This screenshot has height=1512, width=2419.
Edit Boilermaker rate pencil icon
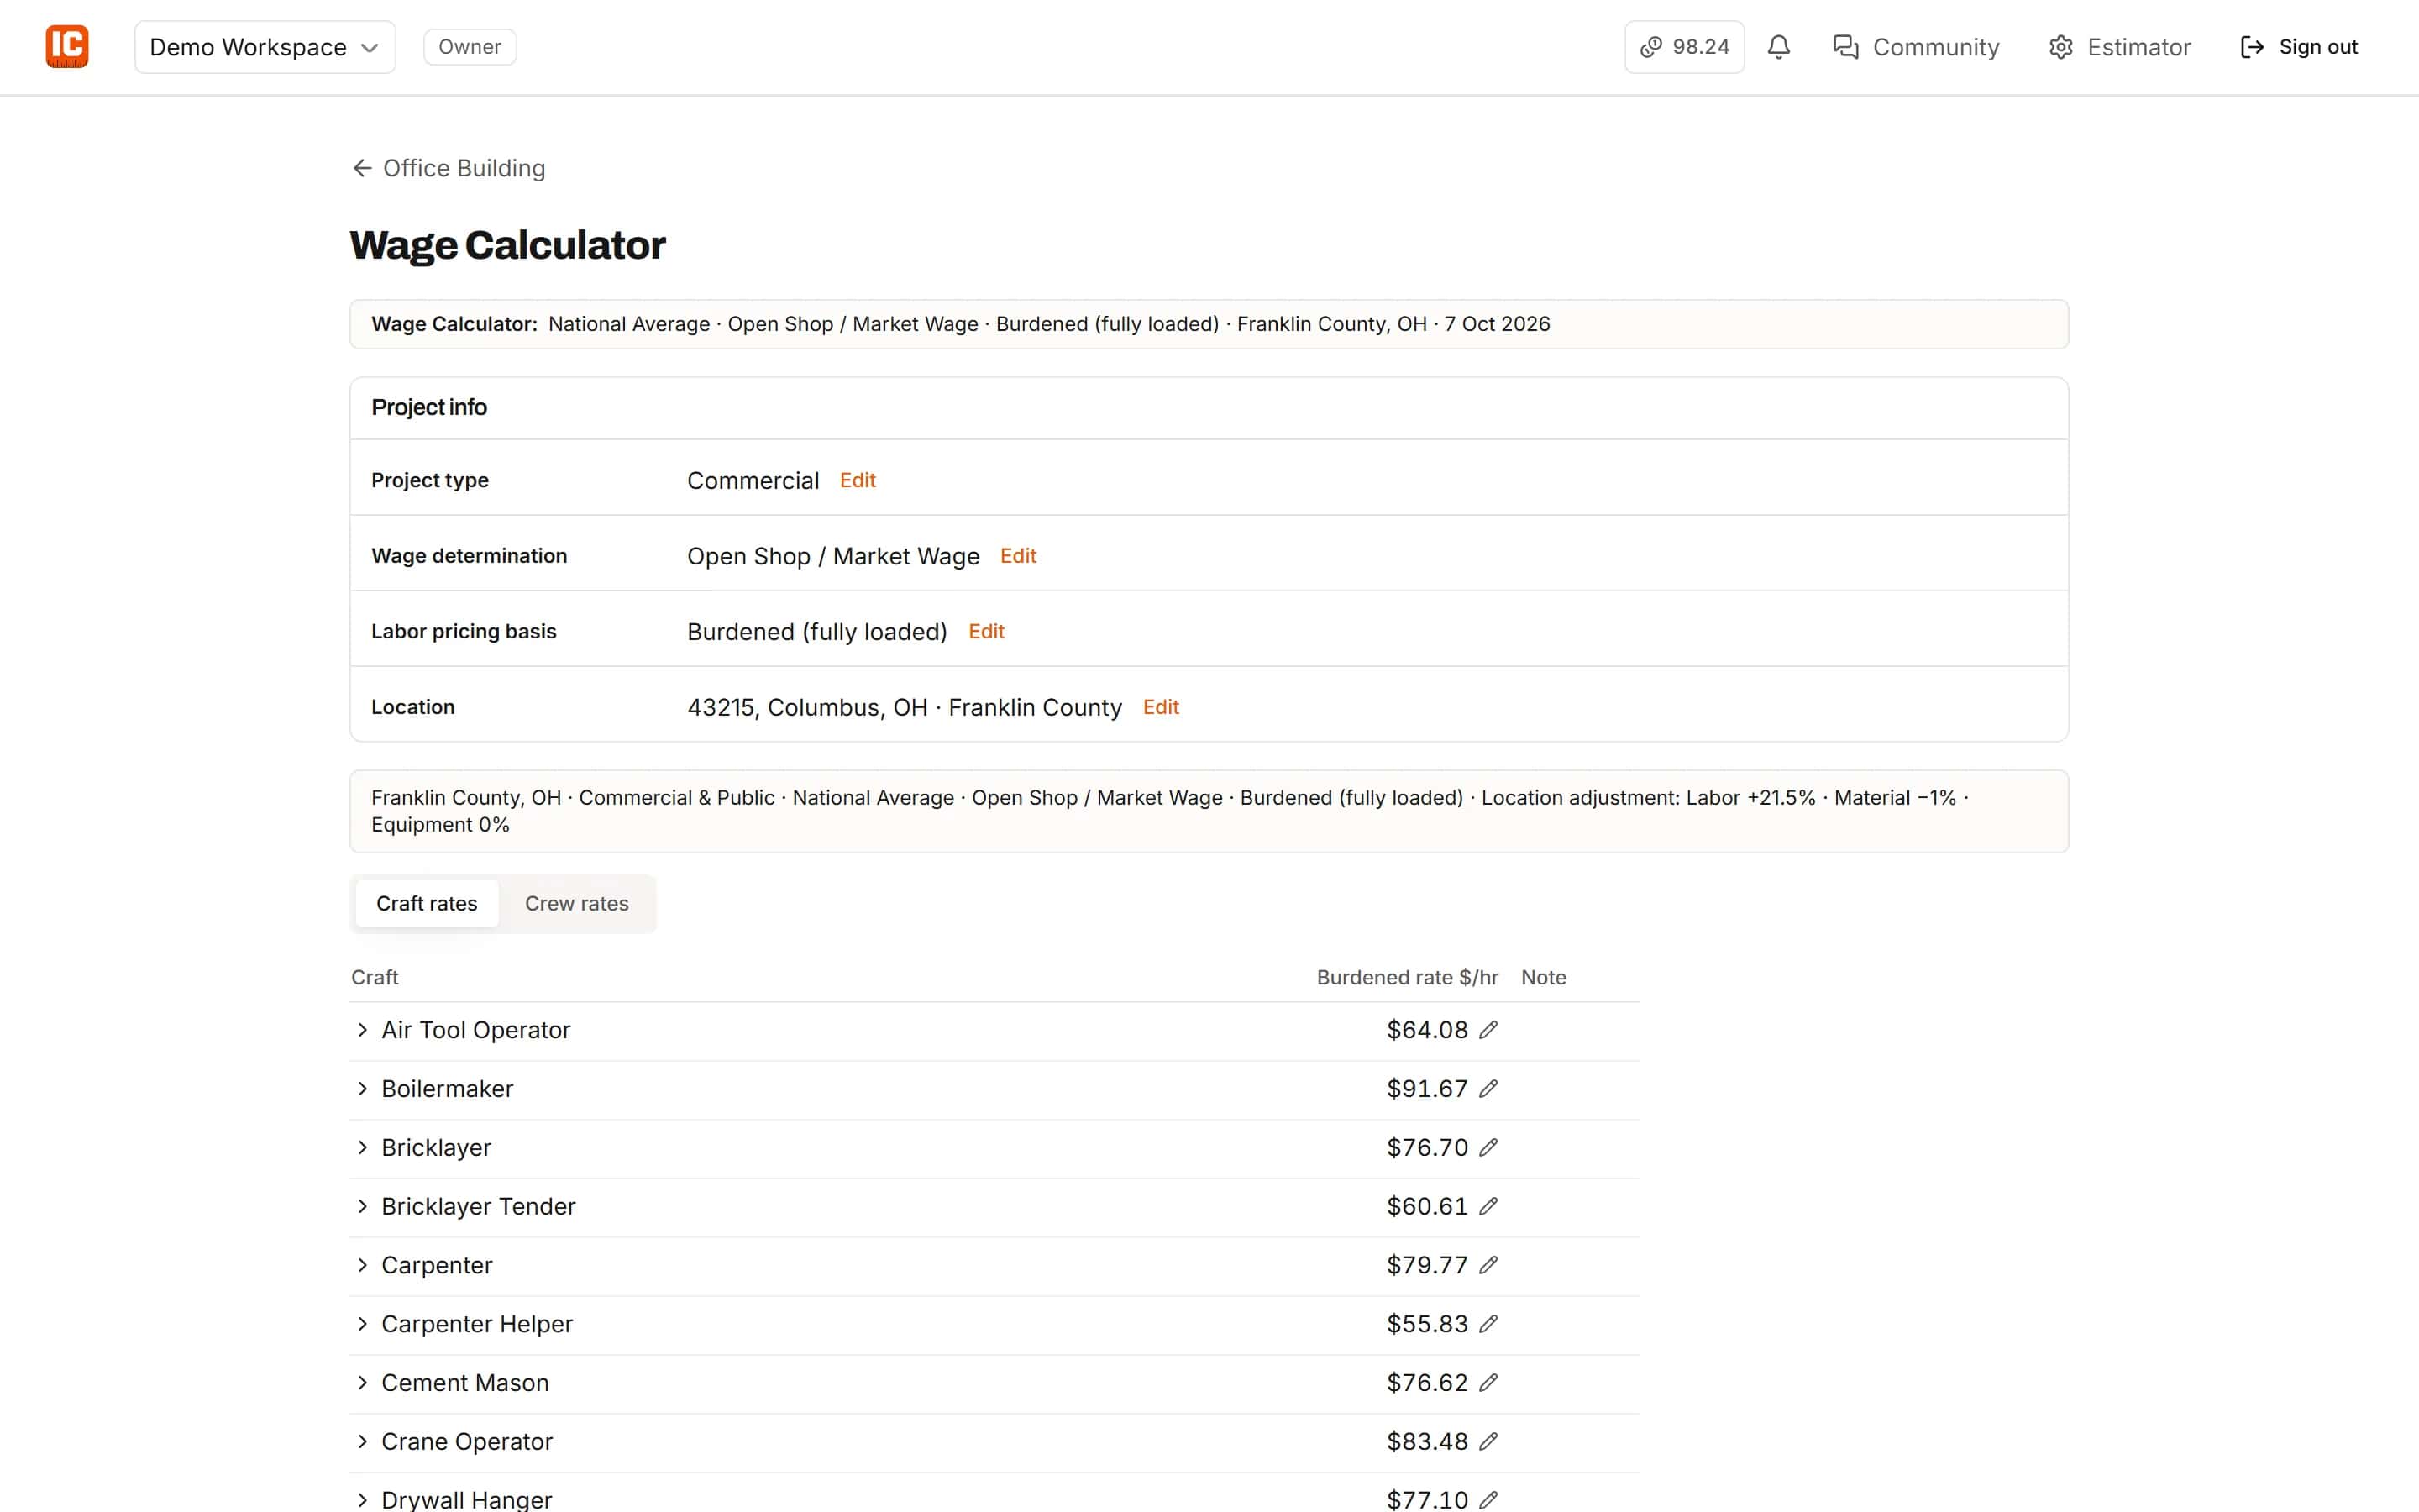(x=1488, y=1089)
